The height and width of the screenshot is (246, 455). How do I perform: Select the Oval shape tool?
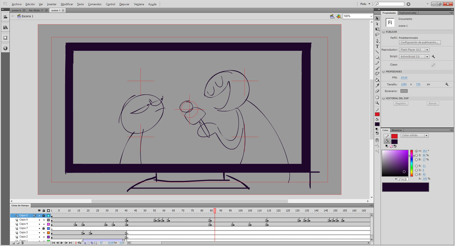pyautogui.click(x=377, y=58)
